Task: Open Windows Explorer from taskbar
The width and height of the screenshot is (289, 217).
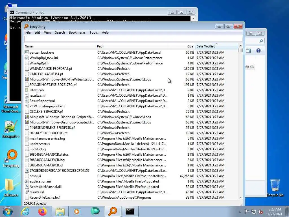Action: coord(60,211)
